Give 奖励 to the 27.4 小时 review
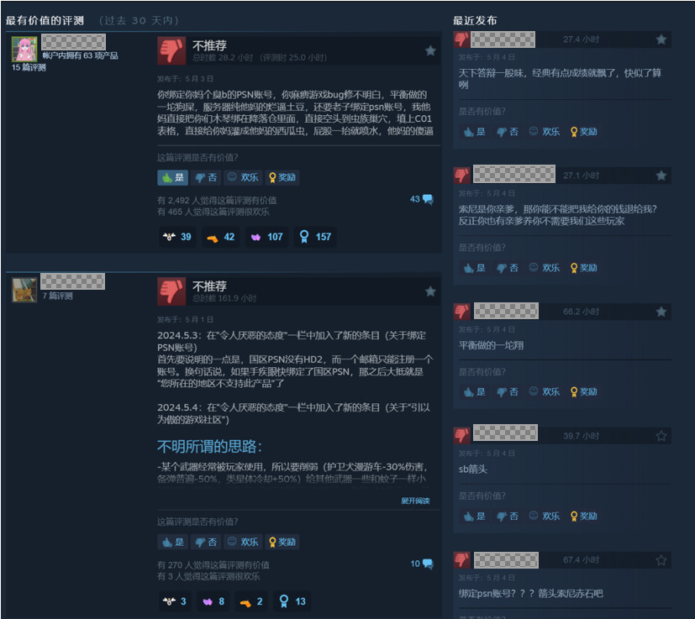695x619 pixels. 584,132
